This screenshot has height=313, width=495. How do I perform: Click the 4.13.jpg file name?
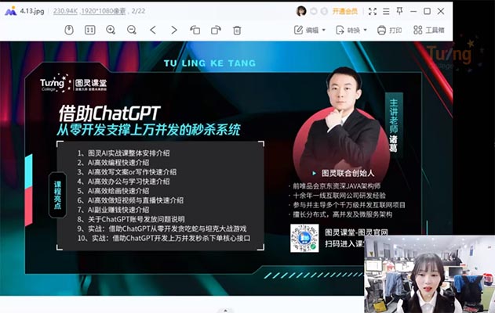32,11
